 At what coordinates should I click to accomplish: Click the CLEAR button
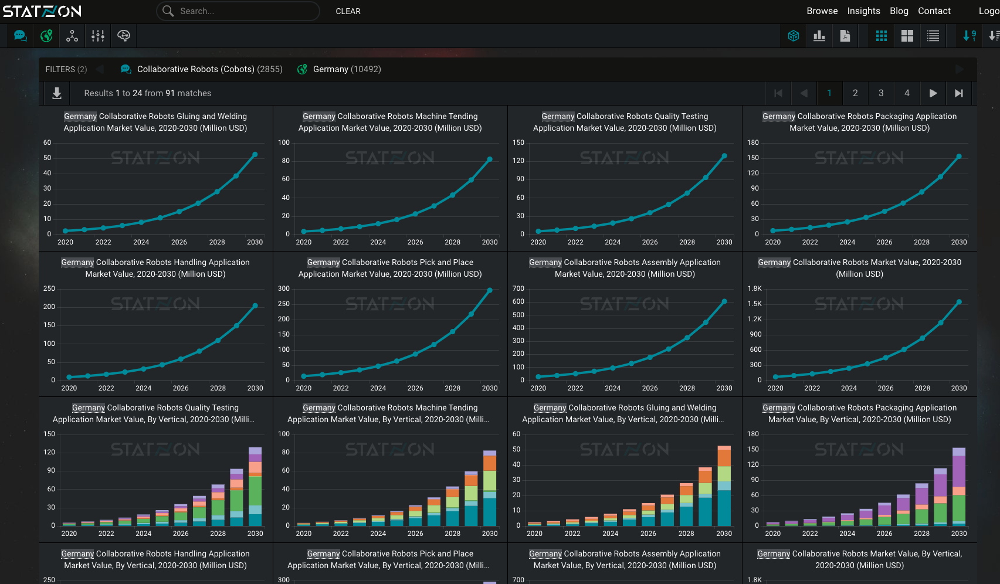click(x=348, y=11)
